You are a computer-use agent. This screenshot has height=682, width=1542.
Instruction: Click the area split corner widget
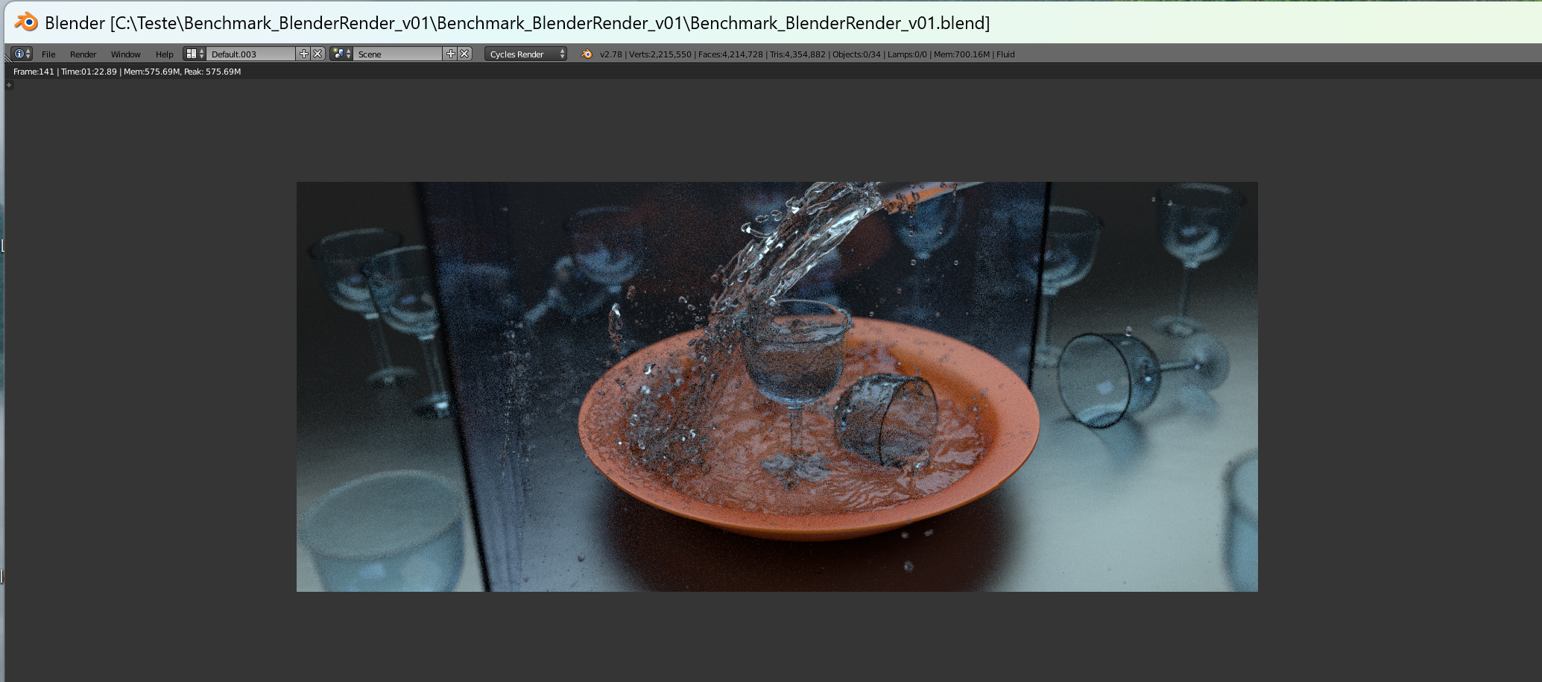click(7, 57)
